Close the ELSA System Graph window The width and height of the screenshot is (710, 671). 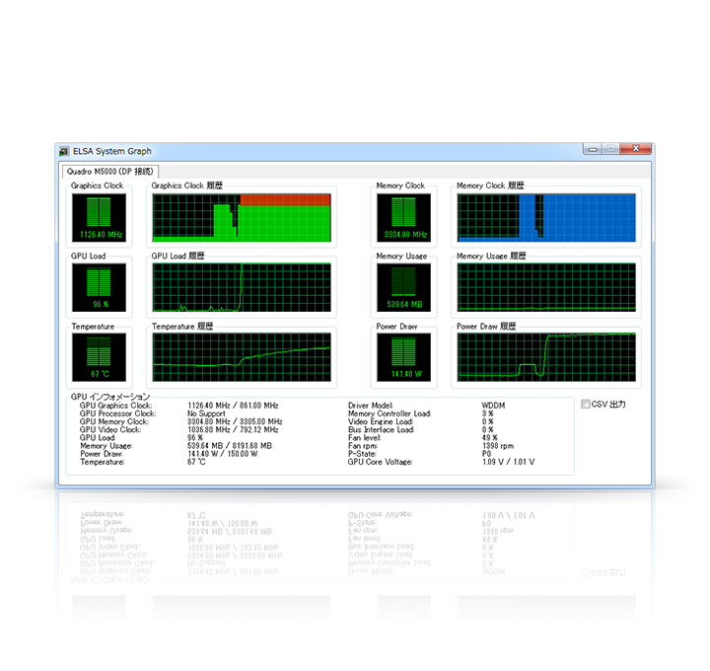pos(636,149)
